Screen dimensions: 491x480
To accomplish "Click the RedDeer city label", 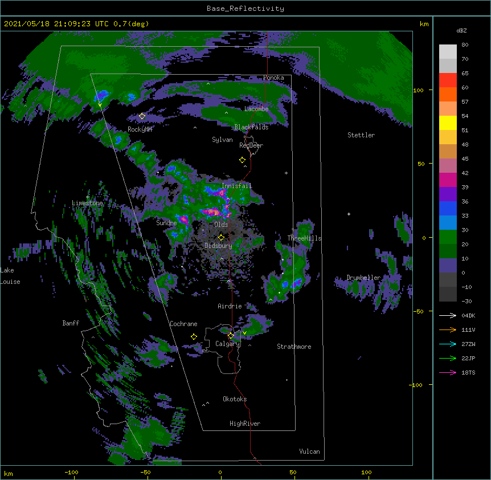I will click(251, 145).
